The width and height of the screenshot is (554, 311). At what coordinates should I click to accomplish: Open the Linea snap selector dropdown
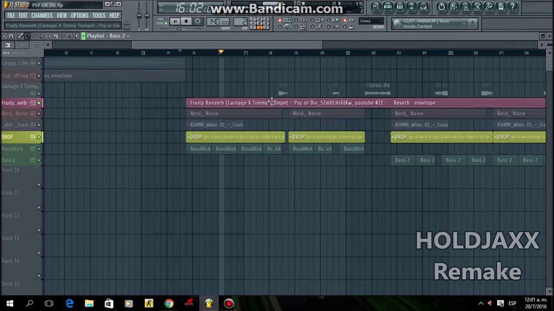pyautogui.click(x=371, y=21)
